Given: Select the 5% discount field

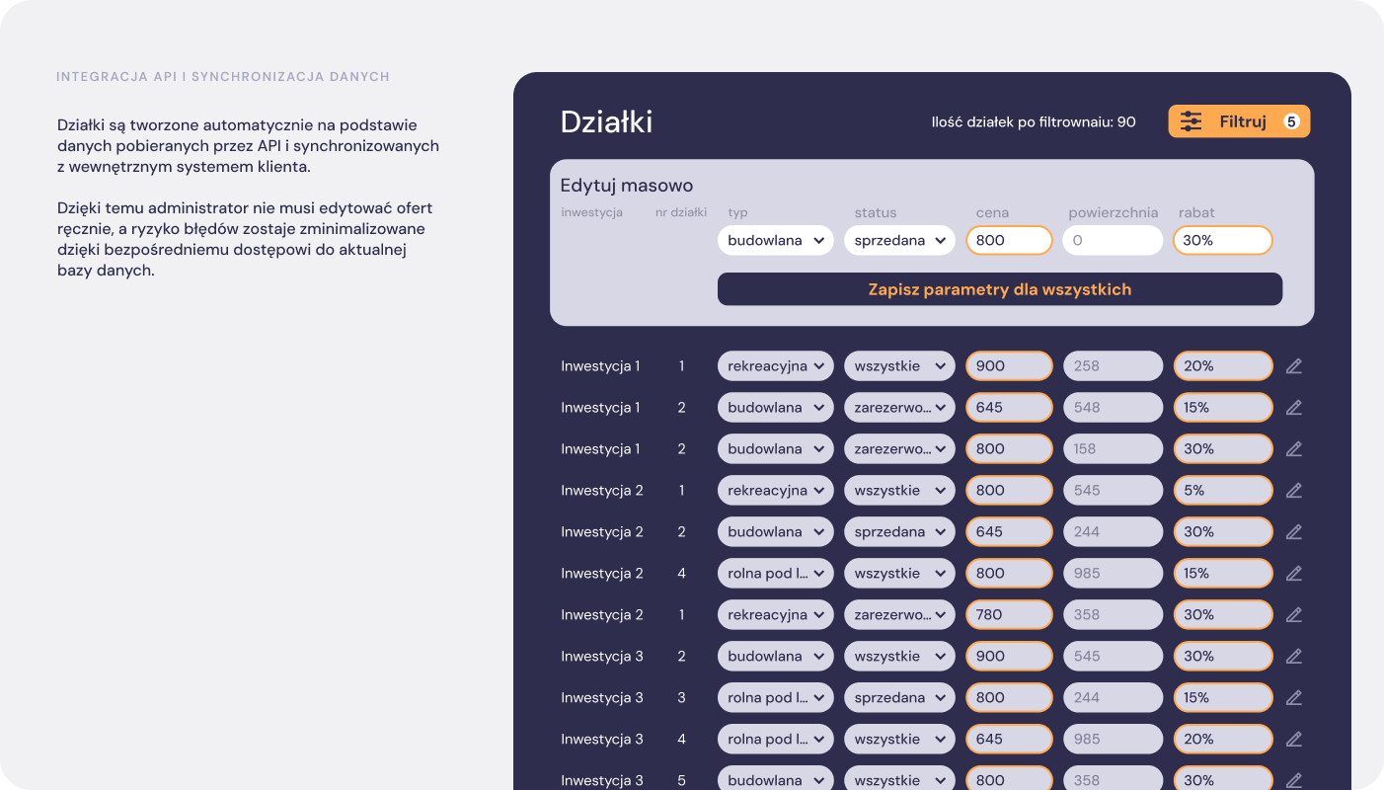Looking at the screenshot, I should (x=1222, y=491).
